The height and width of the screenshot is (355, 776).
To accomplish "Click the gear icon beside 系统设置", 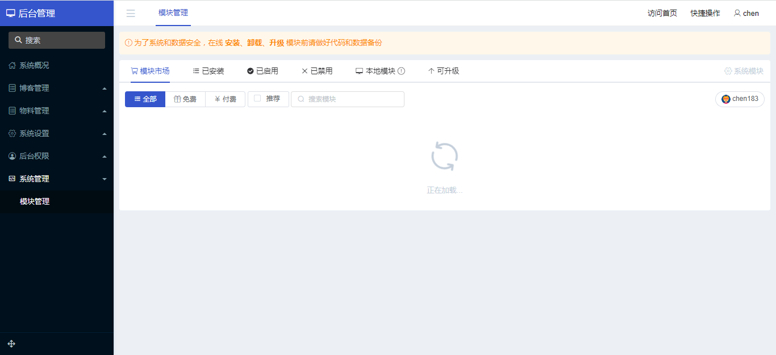I will tap(12, 133).
